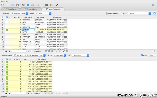This screenshot has height=98, width=157.
Task: Uncheck the film_id 146 row checkbox
Action: click(x=7, y=69)
